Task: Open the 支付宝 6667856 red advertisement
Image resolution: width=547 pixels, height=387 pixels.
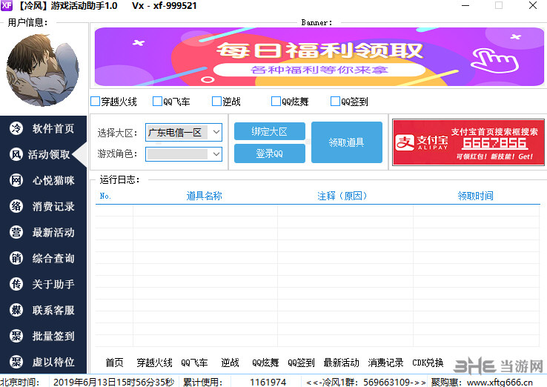Action: click(x=468, y=142)
